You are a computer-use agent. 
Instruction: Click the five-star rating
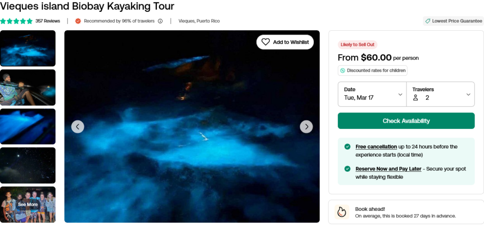point(17,21)
